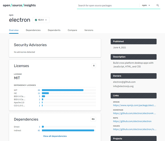Focus the Search for open source packages field
The width and height of the screenshot is (165, 141).
point(108,5)
